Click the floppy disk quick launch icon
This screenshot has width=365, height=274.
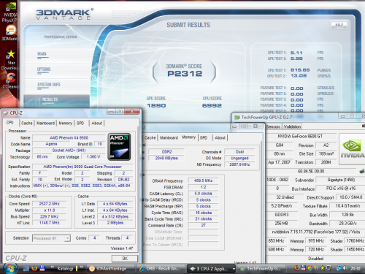pos(42,268)
